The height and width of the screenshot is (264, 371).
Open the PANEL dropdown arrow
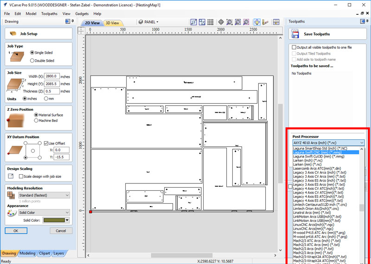[x=157, y=22]
